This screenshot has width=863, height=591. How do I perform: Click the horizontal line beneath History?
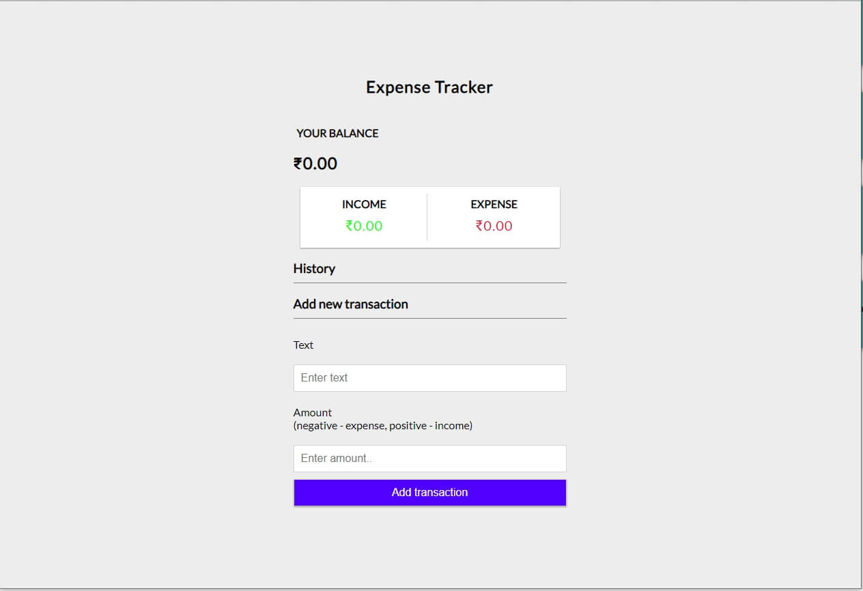[429, 283]
